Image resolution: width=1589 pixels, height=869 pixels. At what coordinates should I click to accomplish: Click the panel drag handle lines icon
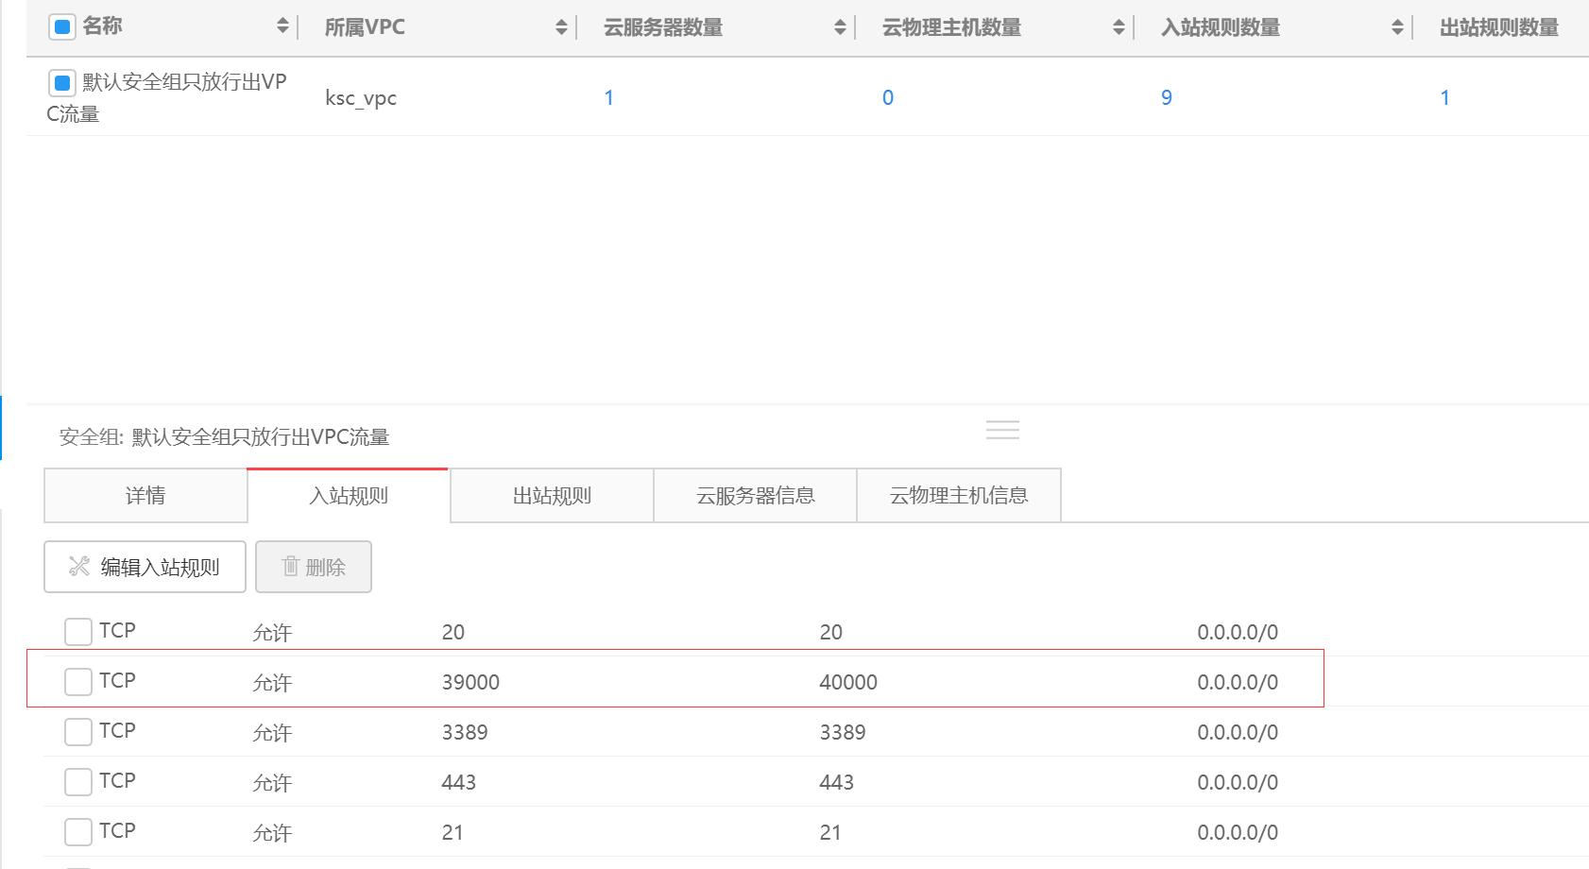(x=1002, y=430)
